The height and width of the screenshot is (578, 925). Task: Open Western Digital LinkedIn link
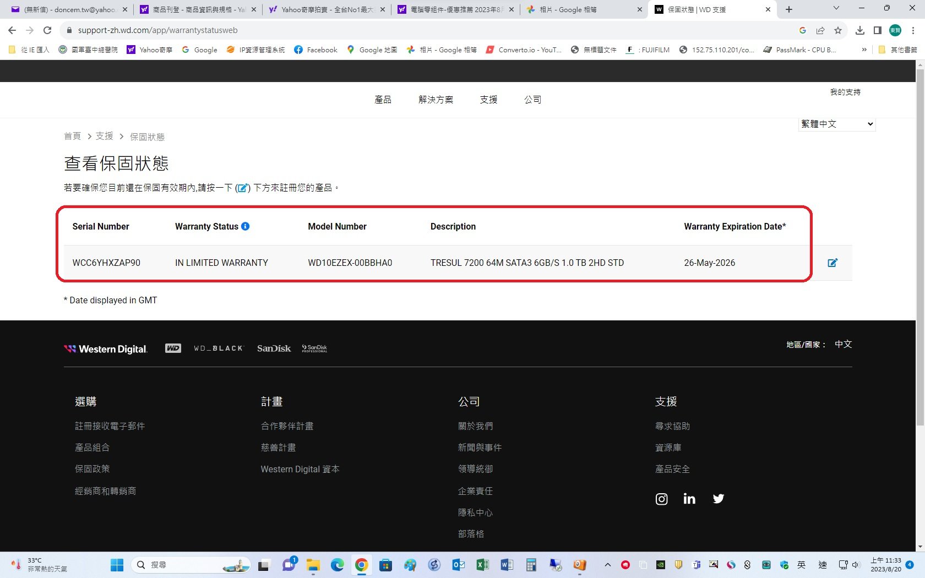(x=689, y=499)
